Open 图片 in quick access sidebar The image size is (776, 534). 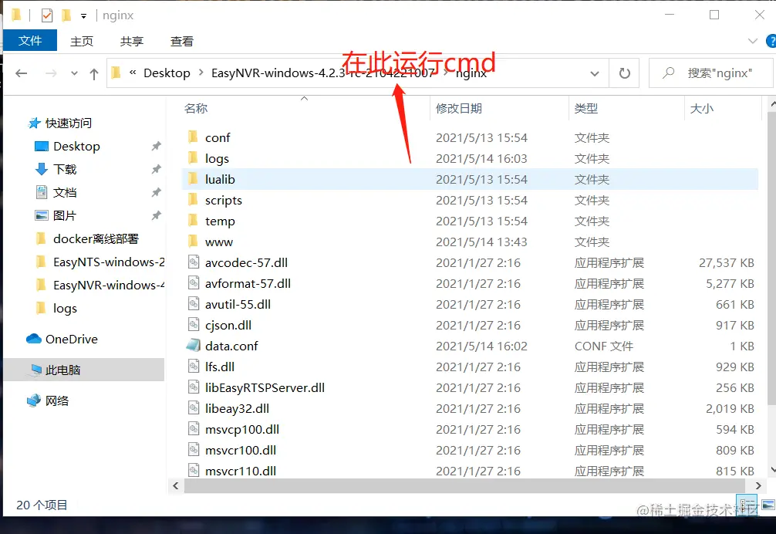tap(65, 216)
